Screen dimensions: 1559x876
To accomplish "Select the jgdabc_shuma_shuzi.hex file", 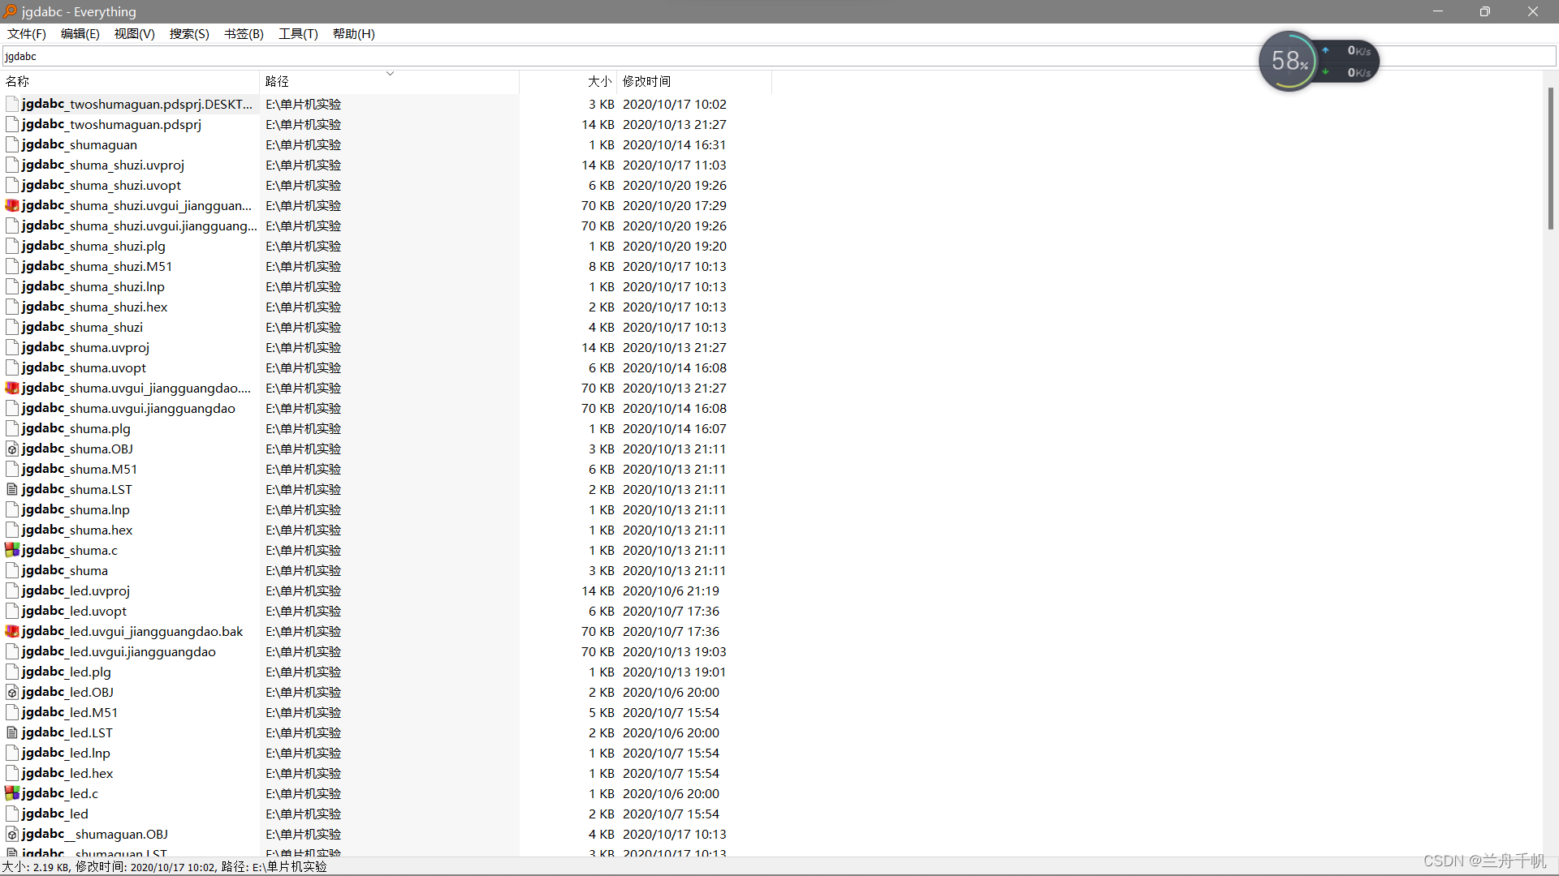I will tap(94, 307).
